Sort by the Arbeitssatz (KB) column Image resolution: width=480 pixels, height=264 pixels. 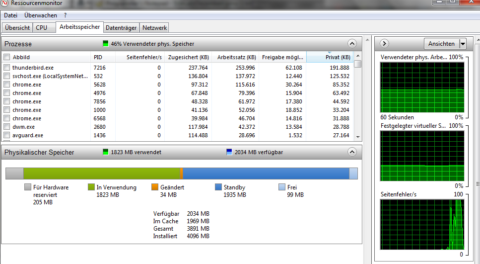(235, 57)
